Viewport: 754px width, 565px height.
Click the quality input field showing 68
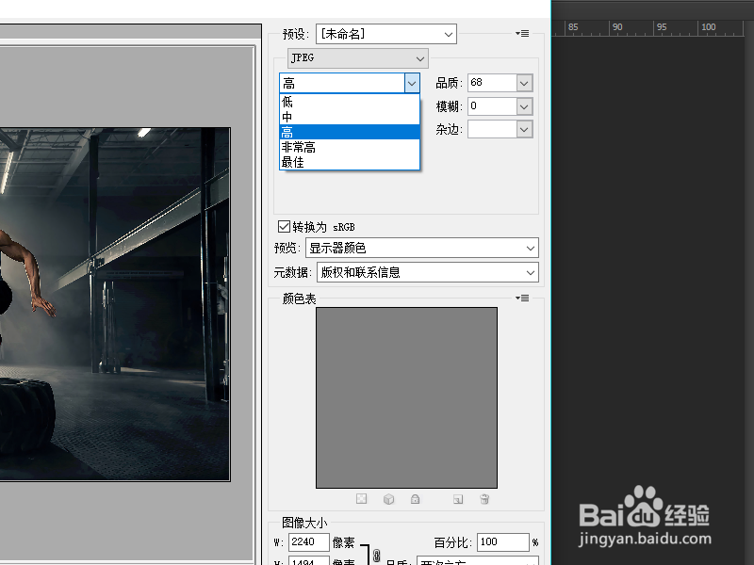[x=492, y=83]
